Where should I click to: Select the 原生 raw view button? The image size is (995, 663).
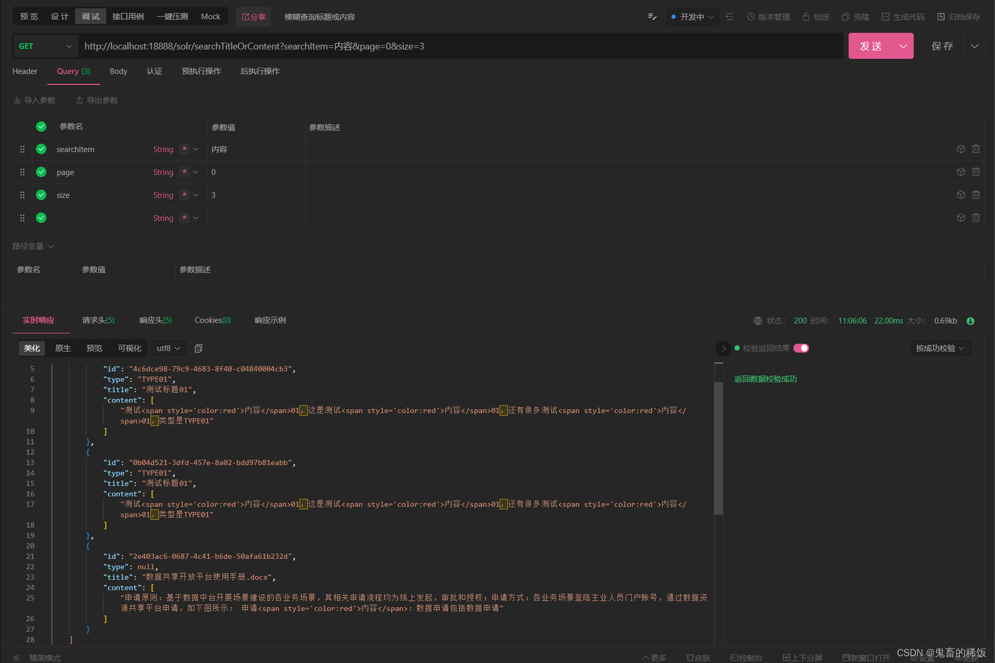pos(63,348)
